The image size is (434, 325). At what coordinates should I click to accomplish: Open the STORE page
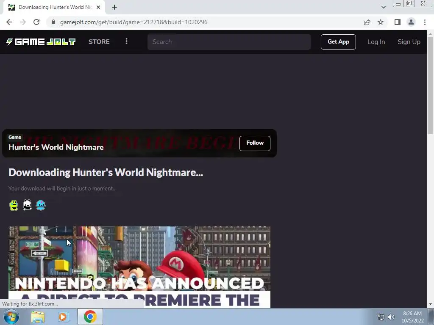99,42
